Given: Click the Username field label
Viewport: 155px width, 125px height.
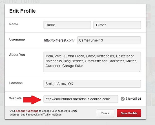Looking at the screenshot, I should (17, 39).
